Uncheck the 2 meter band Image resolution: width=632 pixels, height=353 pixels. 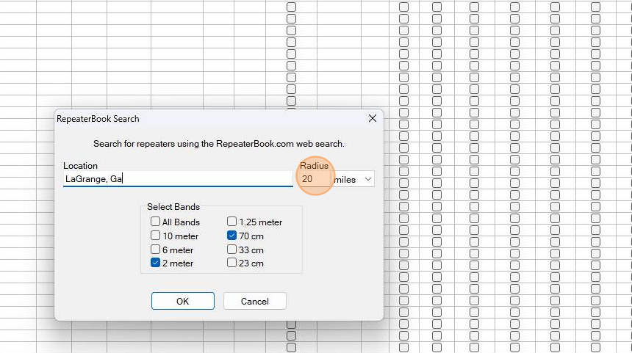pyautogui.click(x=155, y=263)
